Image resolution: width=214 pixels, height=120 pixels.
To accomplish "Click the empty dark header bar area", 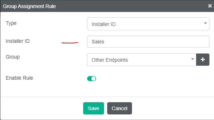I will pyautogui.click(x=129, y=6).
